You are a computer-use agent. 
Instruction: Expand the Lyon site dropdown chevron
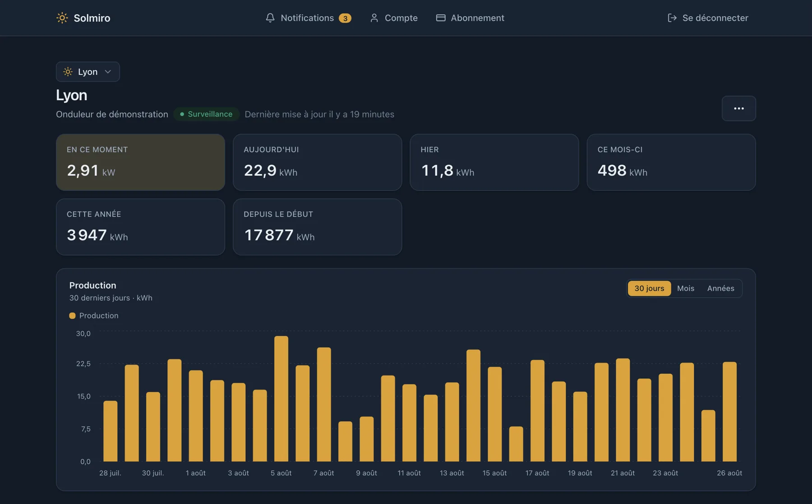coord(108,72)
